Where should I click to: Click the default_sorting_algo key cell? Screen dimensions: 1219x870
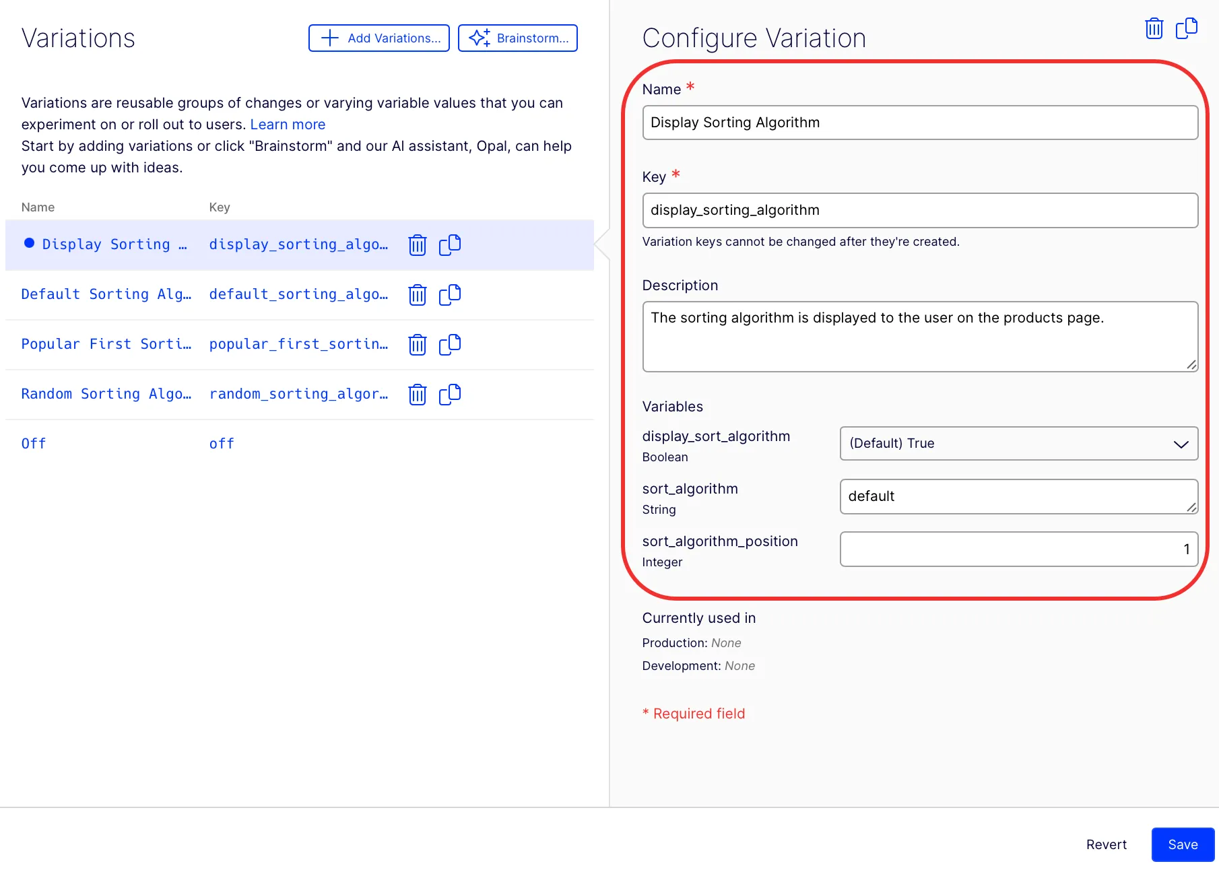(x=298, y=294)
